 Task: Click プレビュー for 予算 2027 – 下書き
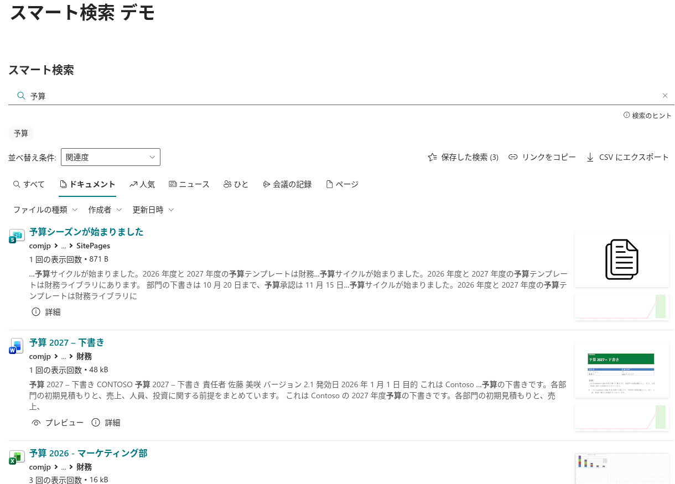pyautogui.click(x=58, y=423)
